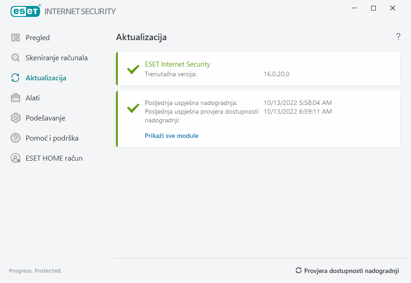Click the ESET Internet Security product title
Screen dimensions: 411x283
[x=177, y=64]
